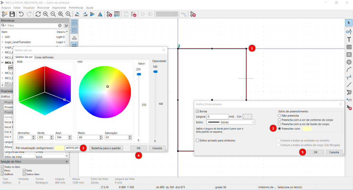Image resolution: width=353 pixels, height=190 pixels.
Task: Select the arrow selection tool
Action: pyautogui.click(x=349, y=23)
